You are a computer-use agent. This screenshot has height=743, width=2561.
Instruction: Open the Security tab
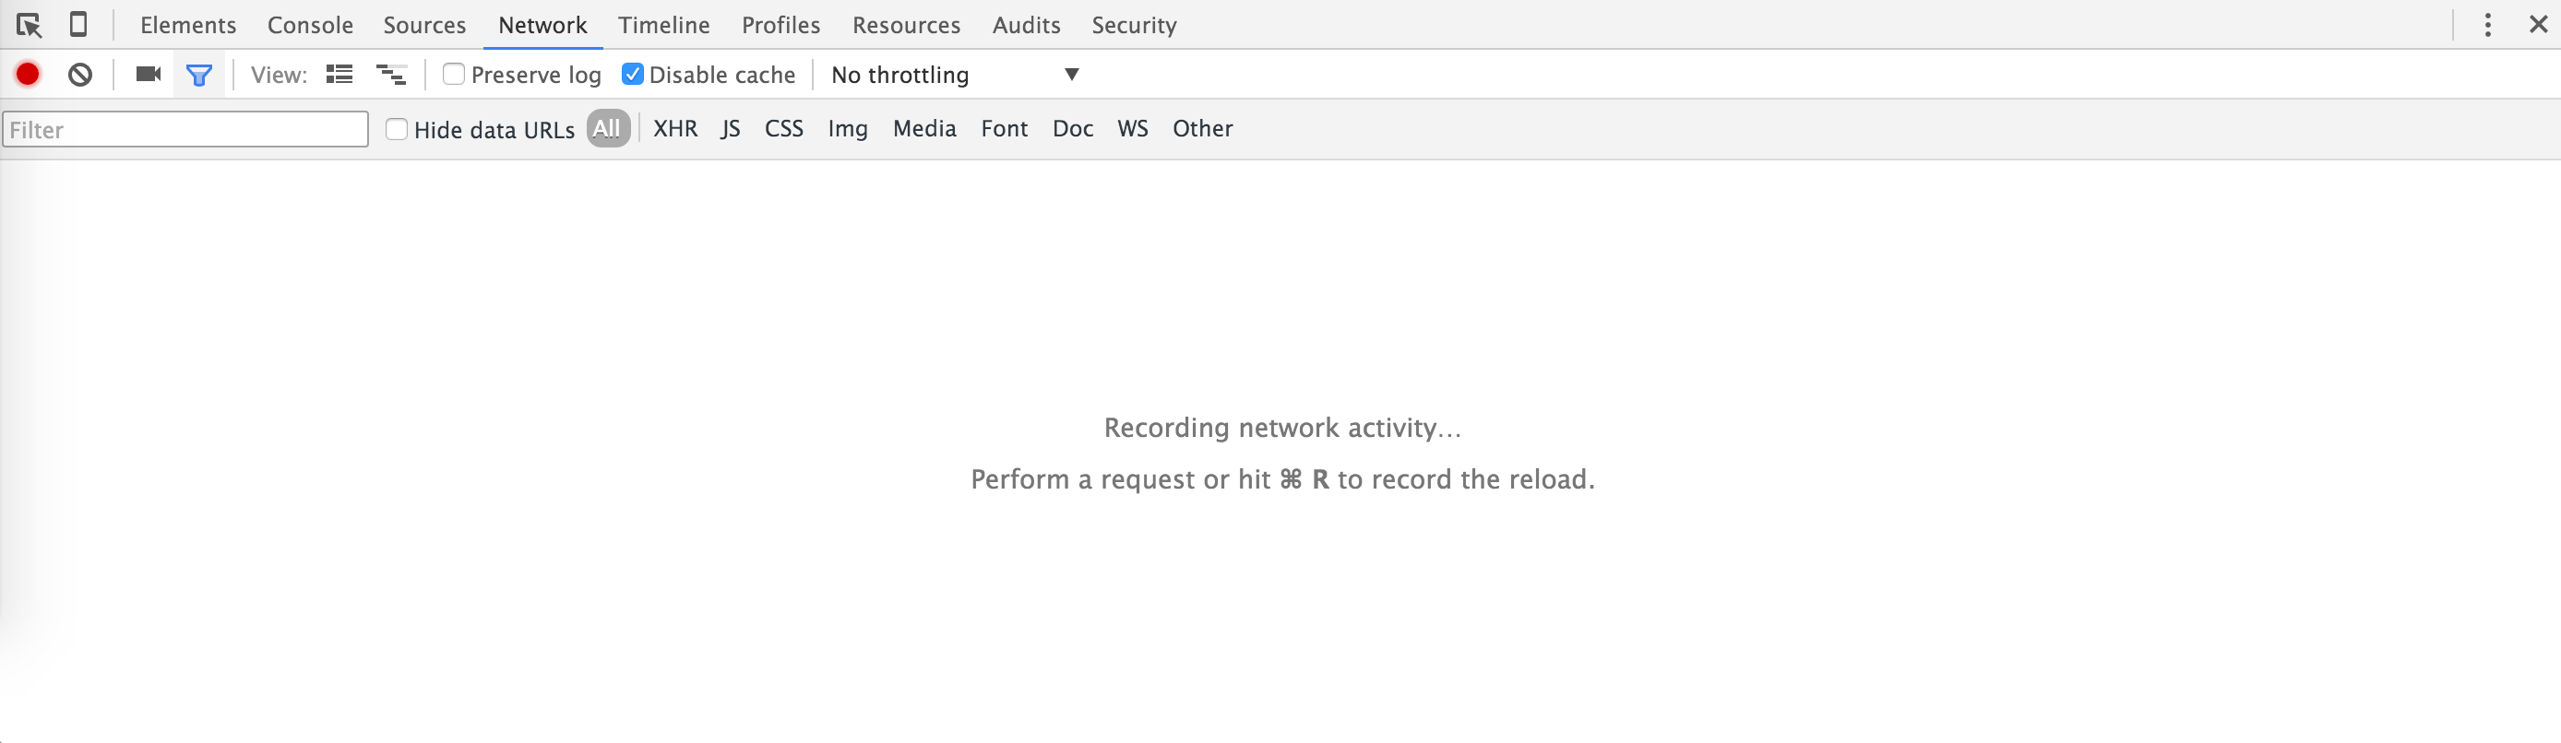(1134, 25)
